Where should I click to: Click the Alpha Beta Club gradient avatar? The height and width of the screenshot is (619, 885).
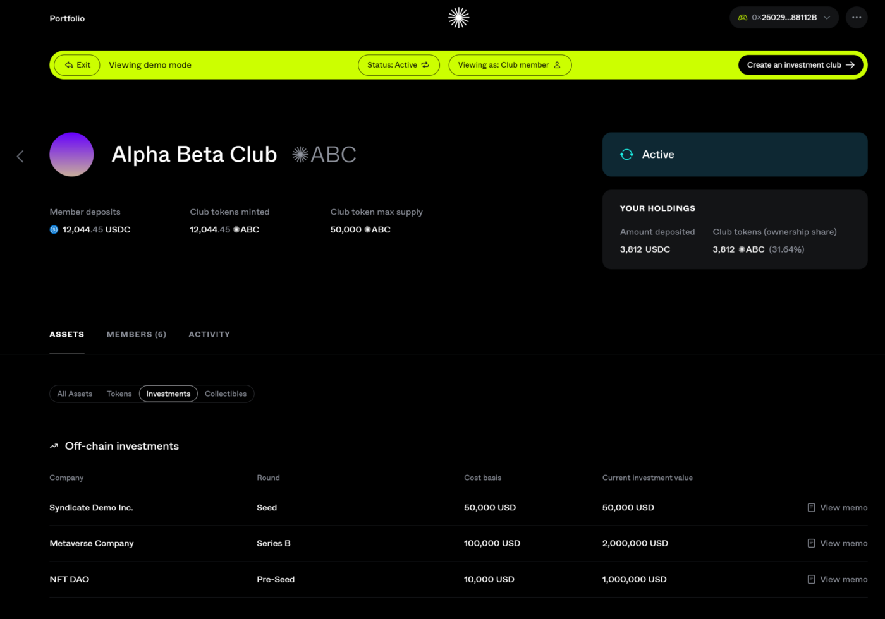(71, 154)
